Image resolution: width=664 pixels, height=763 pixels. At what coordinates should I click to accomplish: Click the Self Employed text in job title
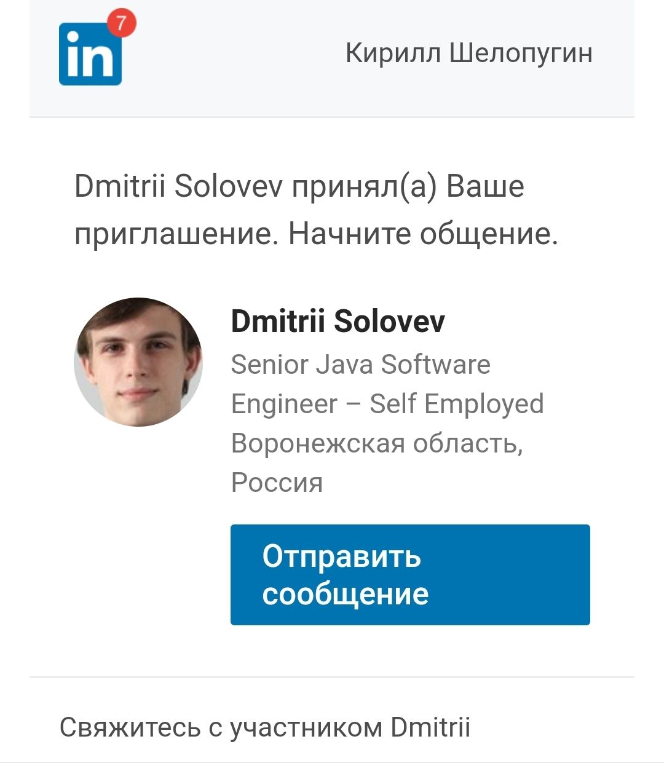click(457, 405)
